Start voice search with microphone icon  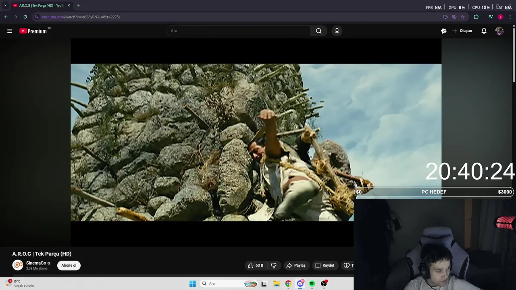click(337, 31)
